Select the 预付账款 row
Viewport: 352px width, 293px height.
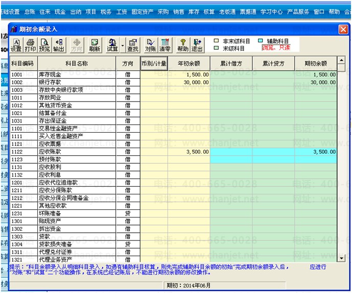pyautogui.click(x=173, y=159)
